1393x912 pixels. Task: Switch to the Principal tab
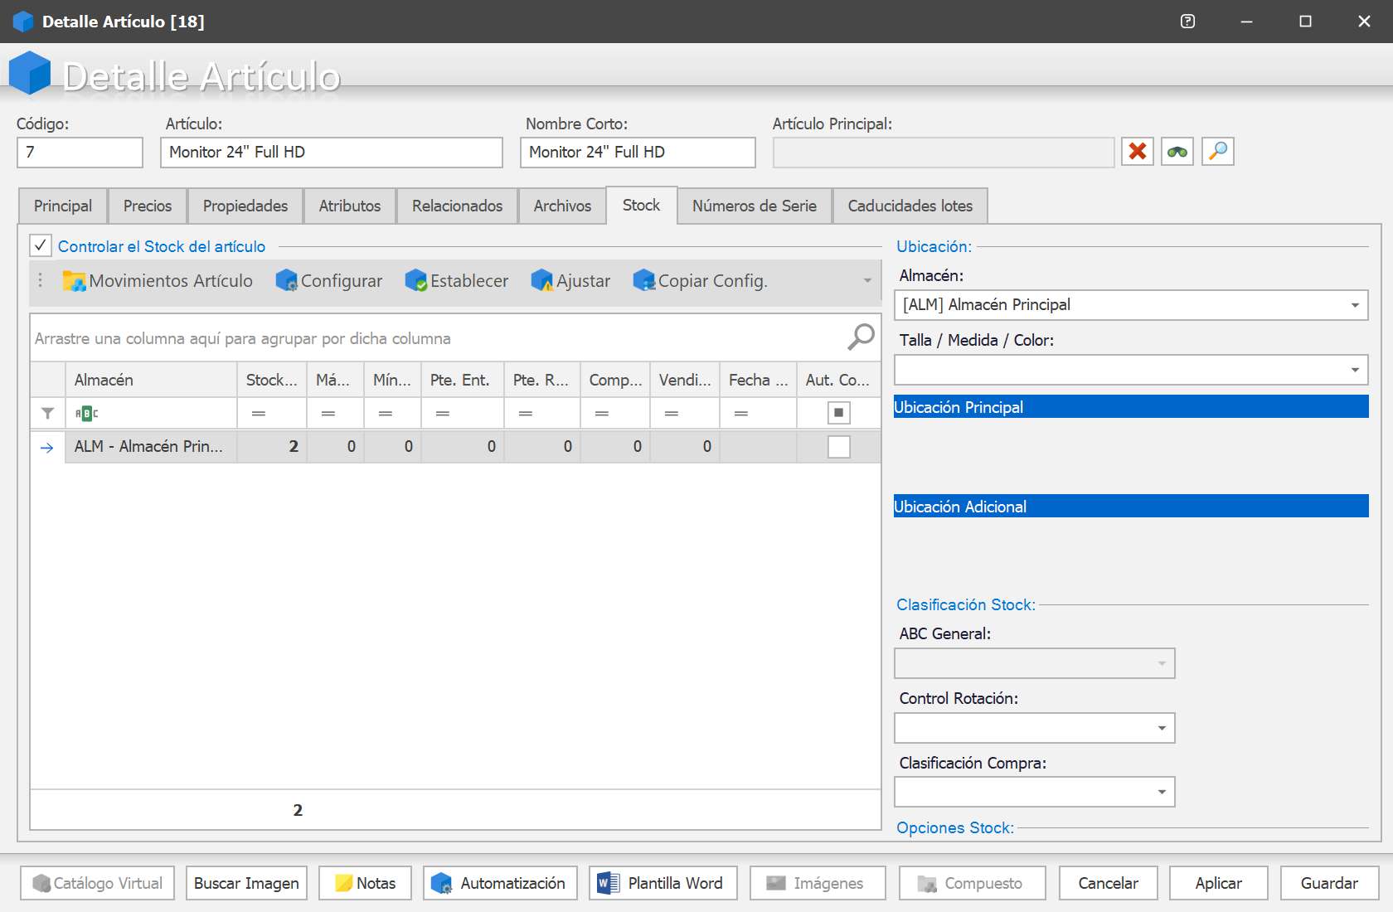point(63,206)
